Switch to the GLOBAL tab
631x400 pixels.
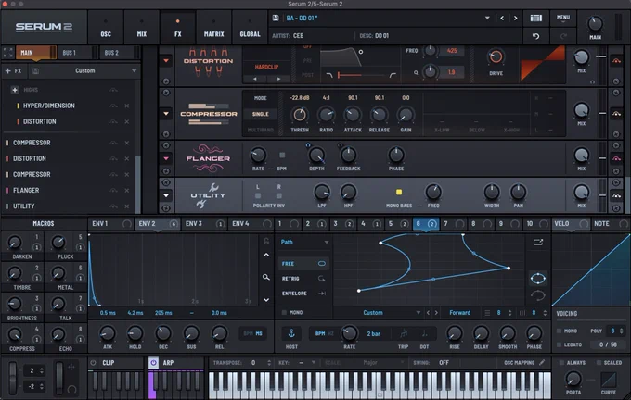[x=250, y=27]
